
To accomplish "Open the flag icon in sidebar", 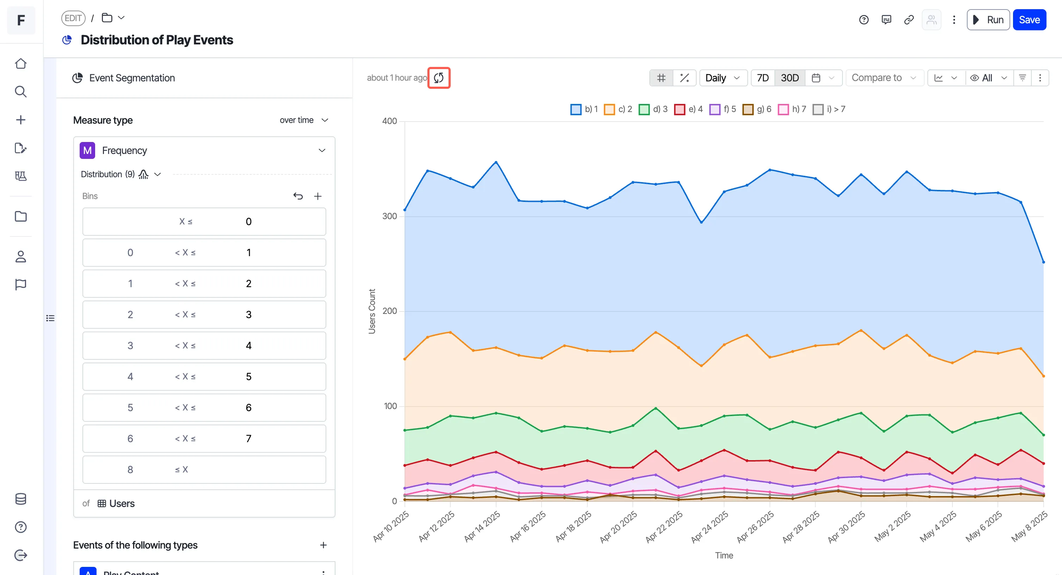I will (21, 284).
